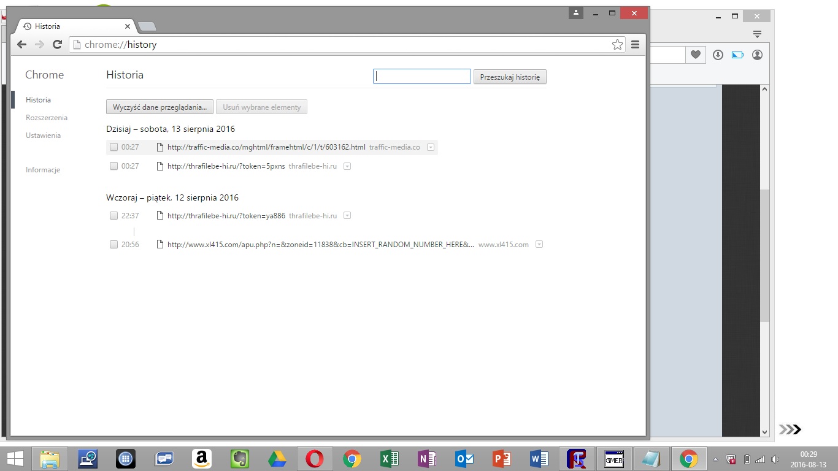Viewport: 838px width, 471px height.
Task: Open Chrome's hamburger menu
Action: tap(635, 44)
